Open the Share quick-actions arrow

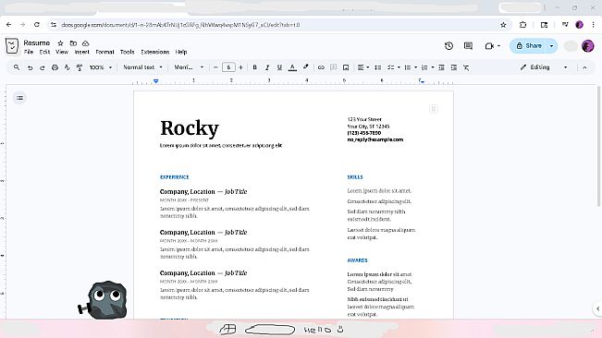(552, 45)
